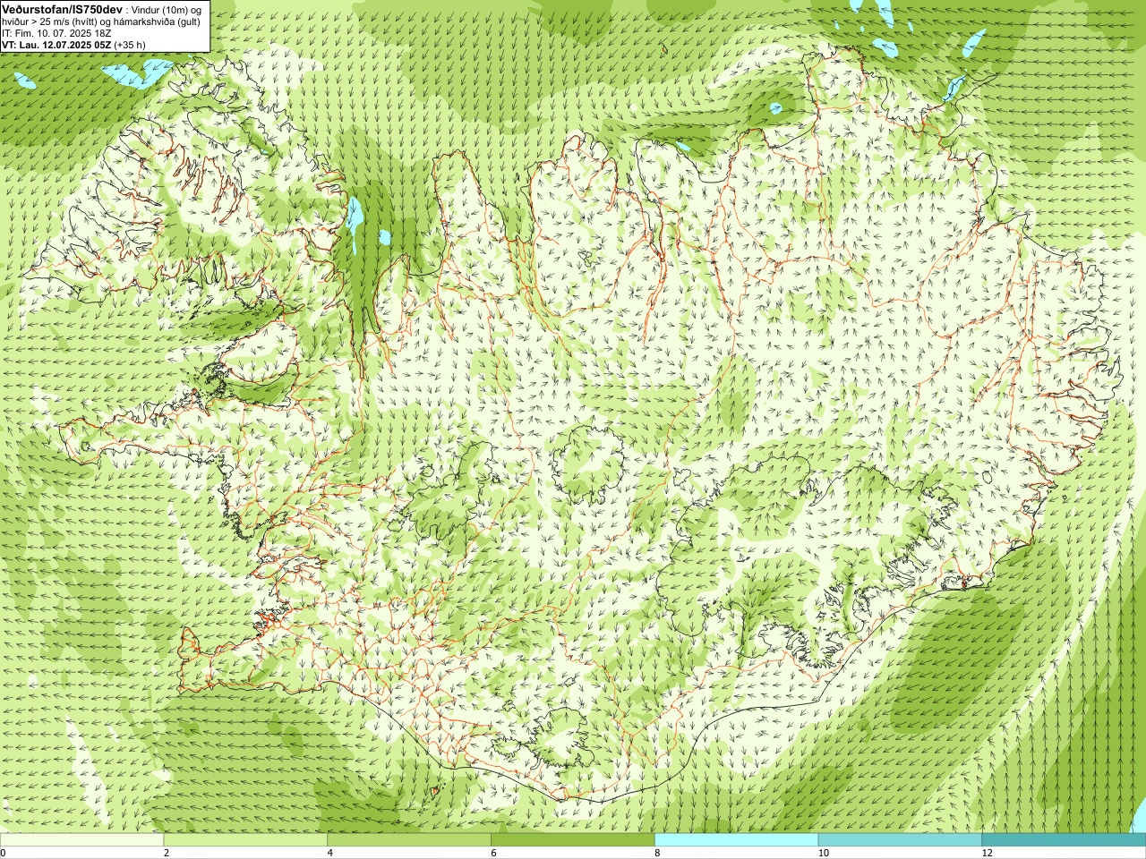
Task: Select the light cyan 8–10 color bar segment
Action: (737, 840)
